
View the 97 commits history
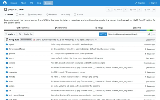[x=23, y=28]
